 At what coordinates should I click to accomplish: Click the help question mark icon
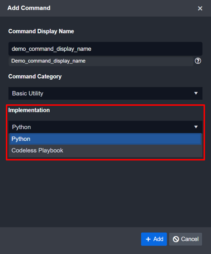pos(198,61)
